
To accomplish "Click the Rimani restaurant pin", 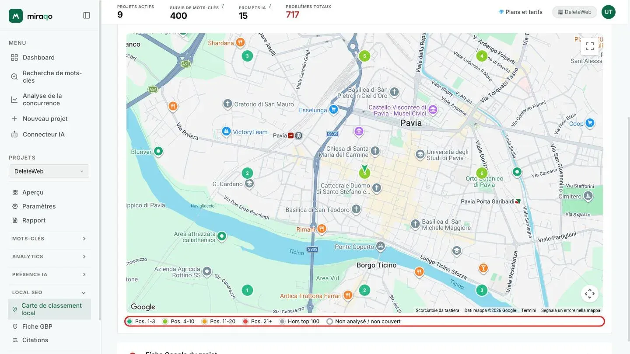I will pyautogui.click(x=322, y=229).
